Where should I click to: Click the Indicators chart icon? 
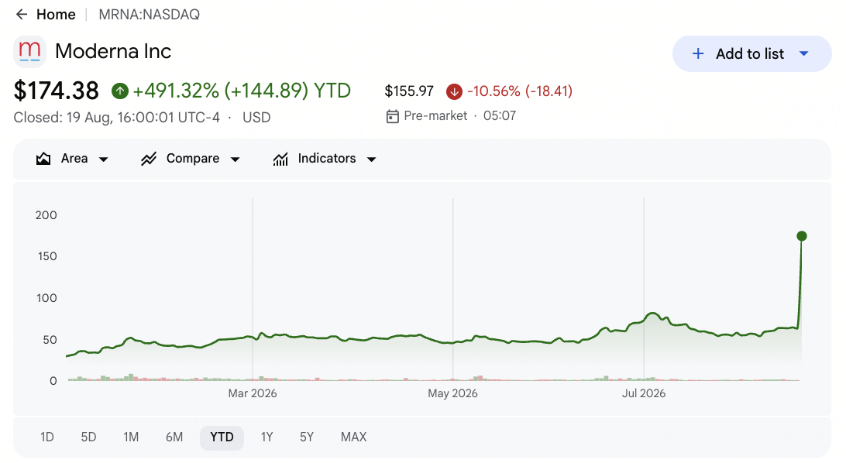pyautogui.click(x=280, y=159)
